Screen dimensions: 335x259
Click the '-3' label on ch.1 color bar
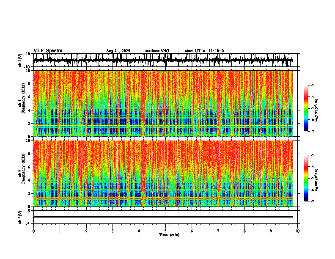(x=312, y=85)
